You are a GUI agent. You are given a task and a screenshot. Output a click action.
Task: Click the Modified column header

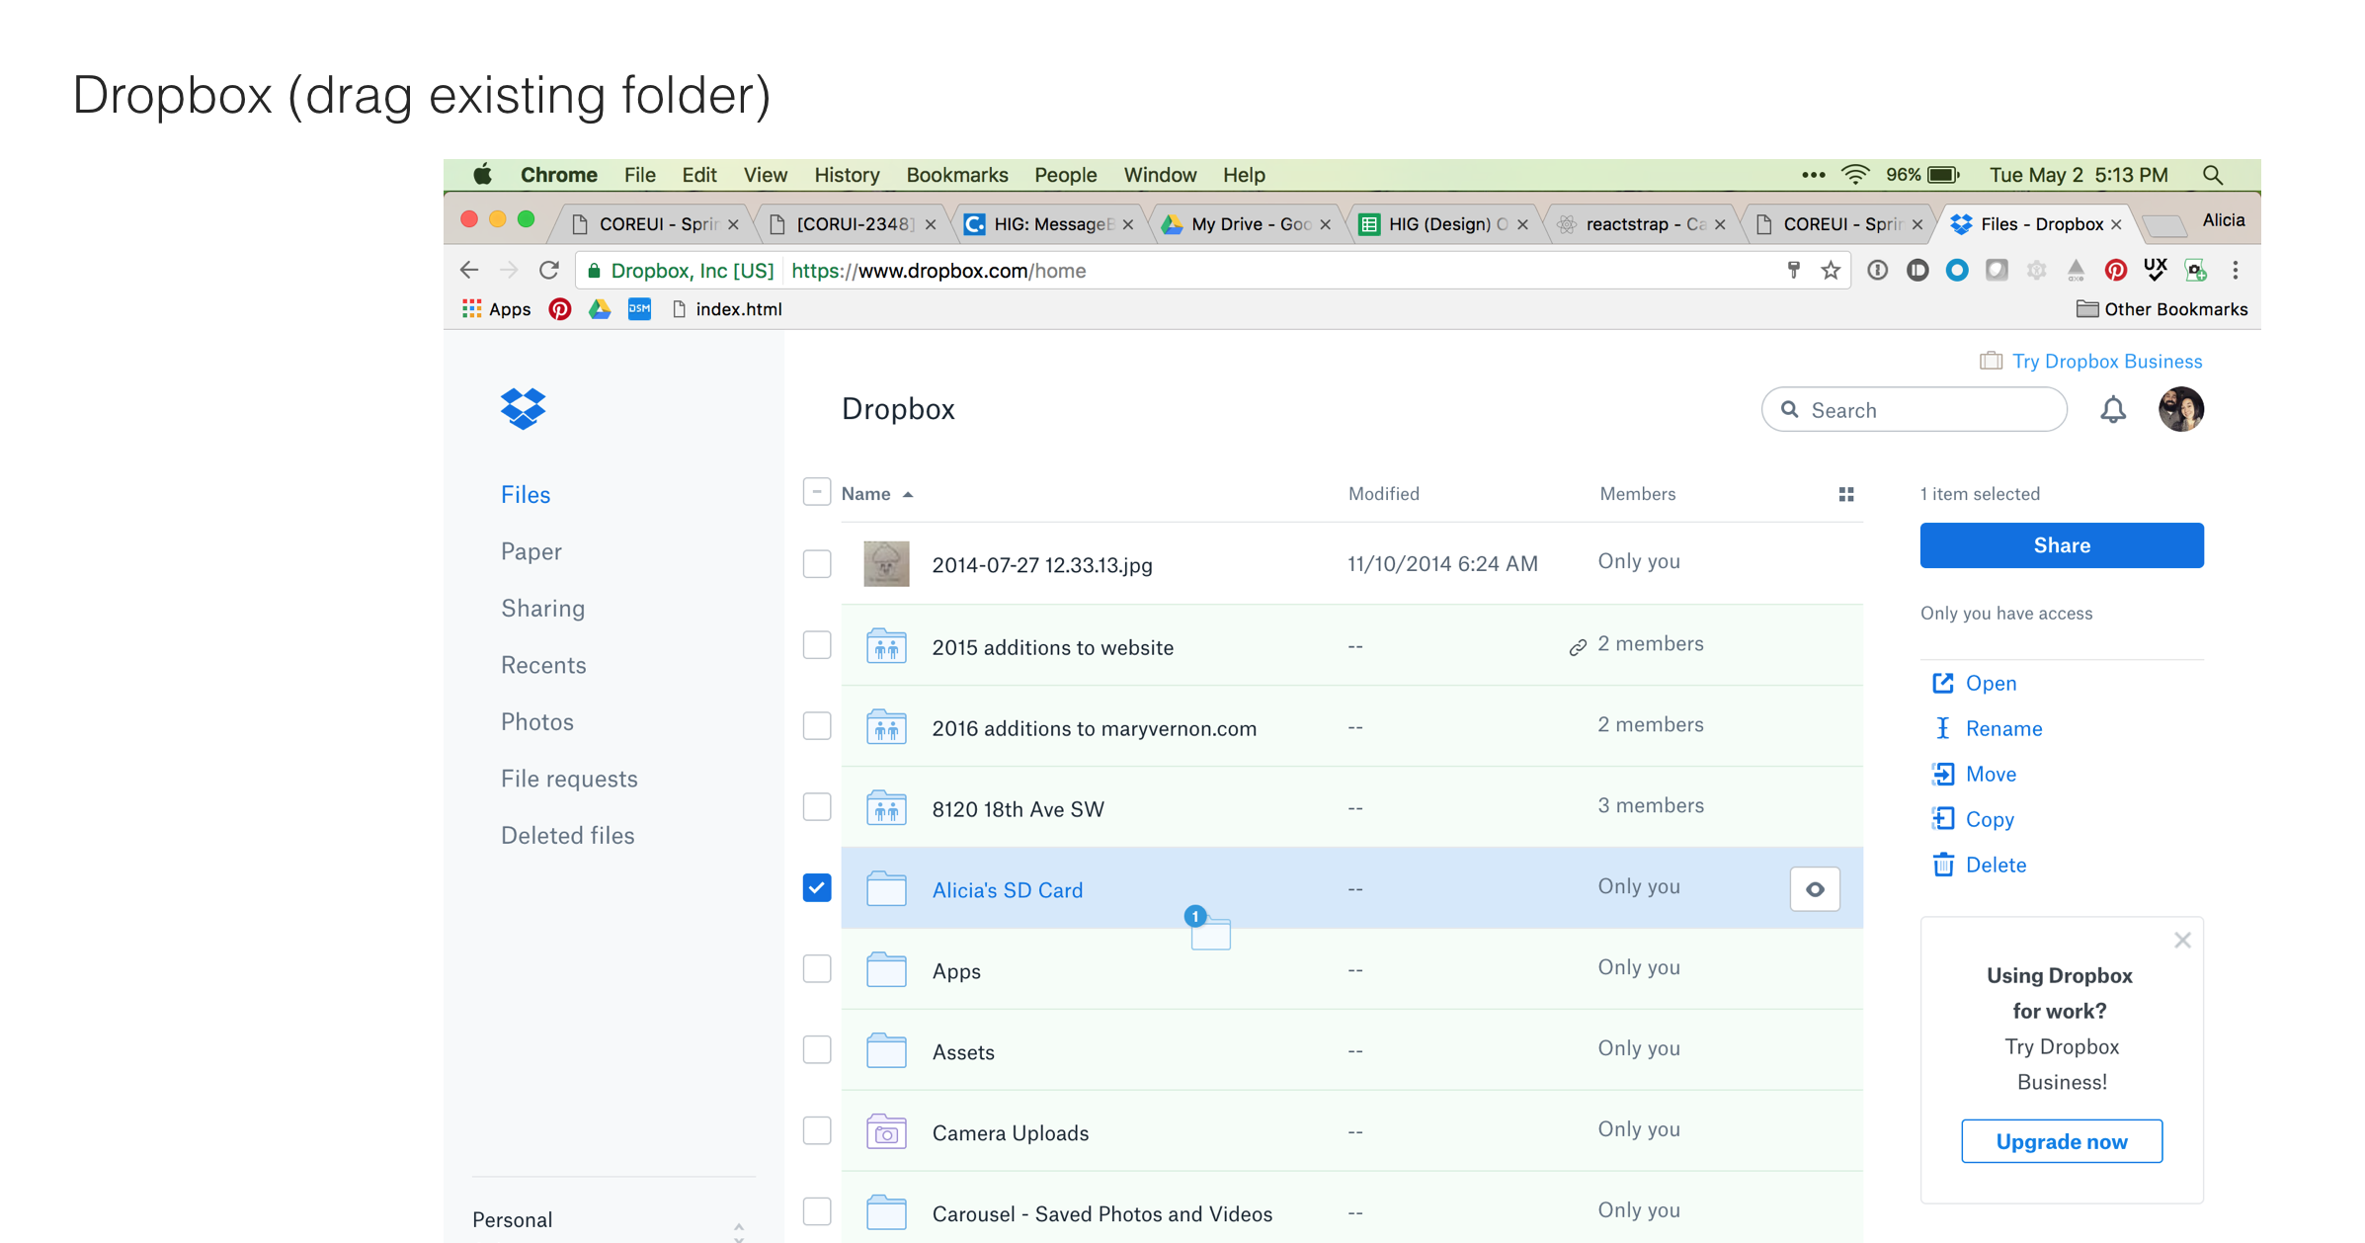pos(1383,493)
